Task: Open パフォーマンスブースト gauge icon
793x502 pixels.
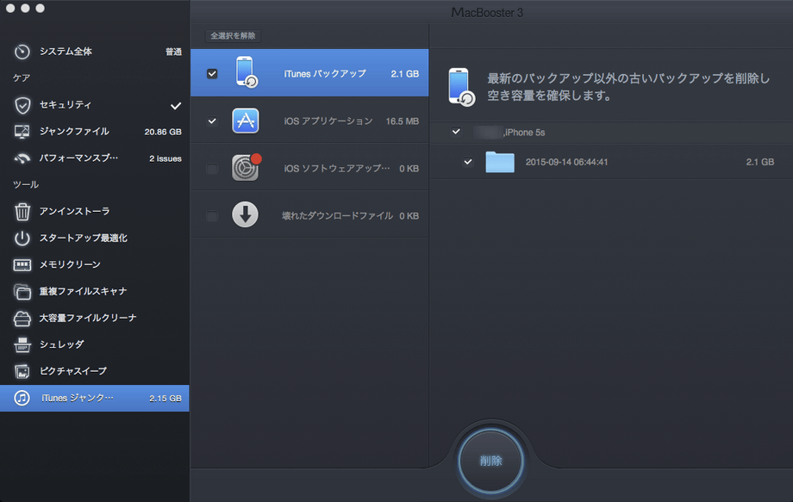Action: [22, 158]
